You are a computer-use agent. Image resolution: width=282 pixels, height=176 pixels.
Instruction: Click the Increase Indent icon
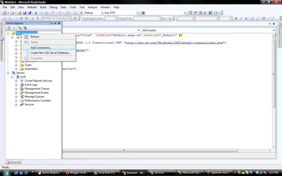click(x=26, y=18)
